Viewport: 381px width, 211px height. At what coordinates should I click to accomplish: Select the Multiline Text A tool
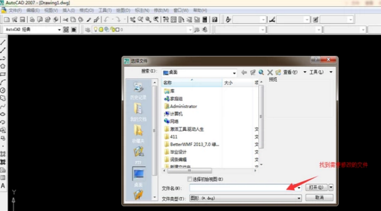(3, 186)
